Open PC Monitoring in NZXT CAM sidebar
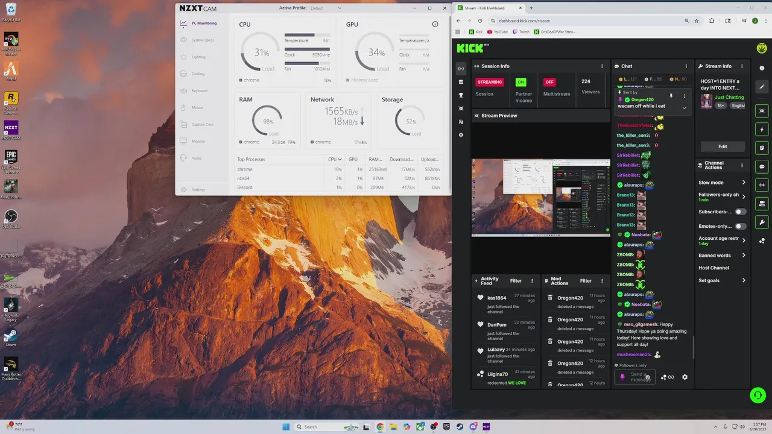The image size is (772, 434). coord(198,24)
